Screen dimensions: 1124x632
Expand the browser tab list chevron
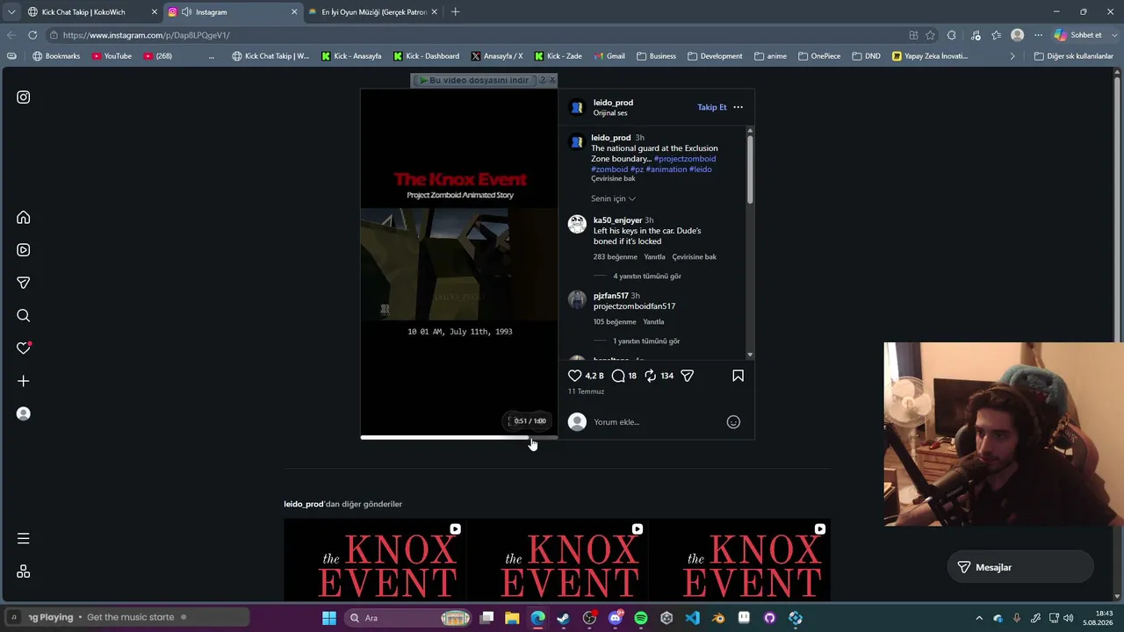(11, 12)
